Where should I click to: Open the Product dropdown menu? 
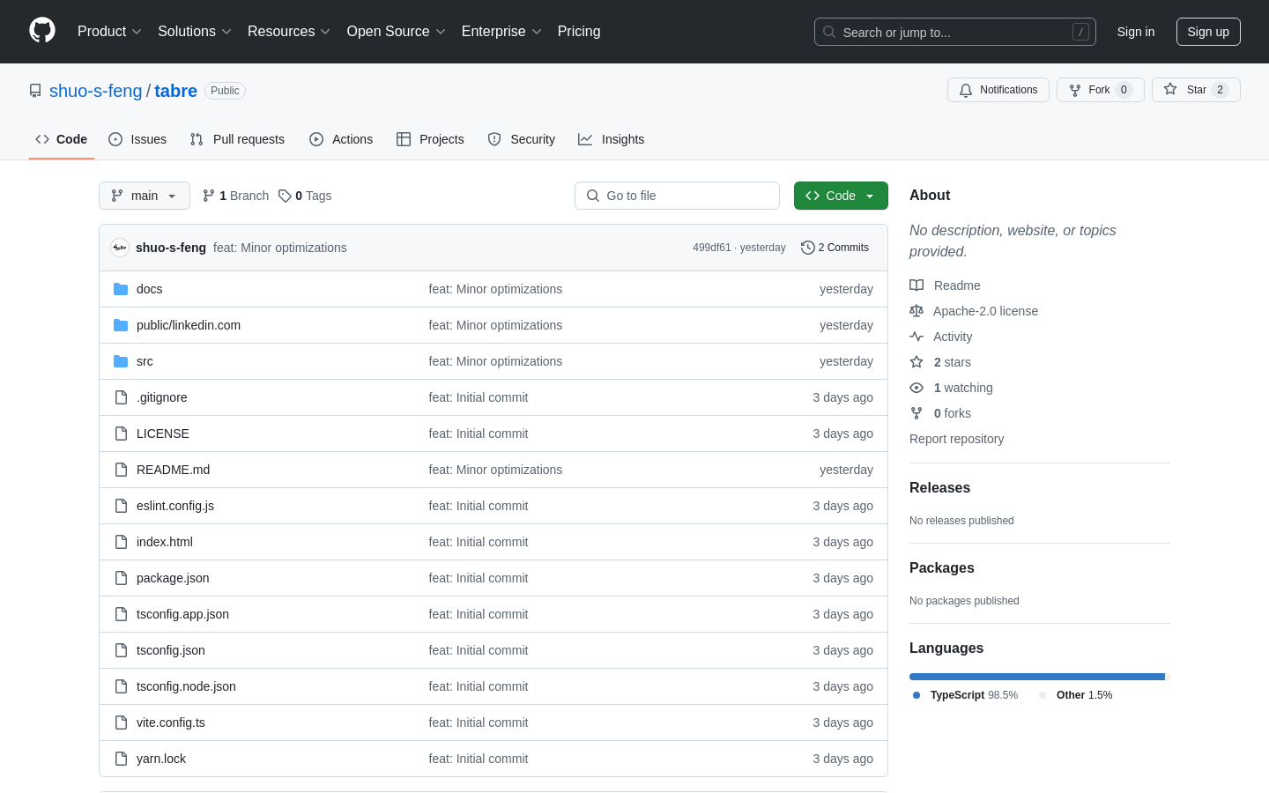pos(109,32)
